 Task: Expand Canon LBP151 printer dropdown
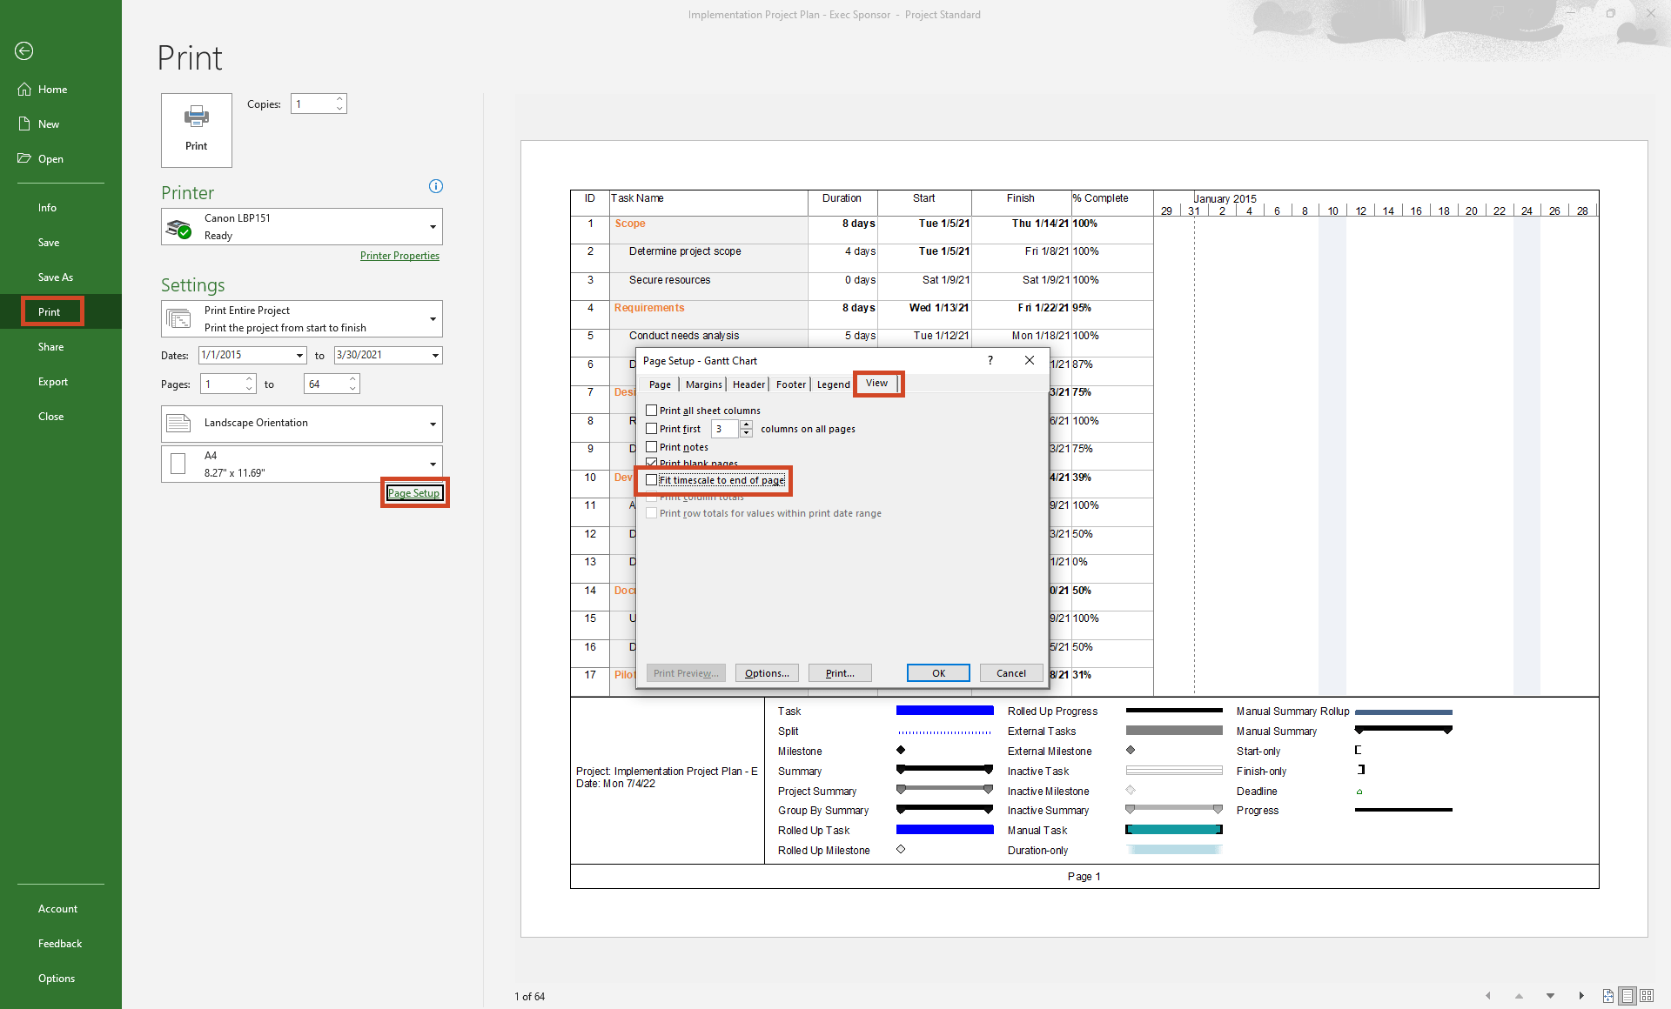[433, 227]
